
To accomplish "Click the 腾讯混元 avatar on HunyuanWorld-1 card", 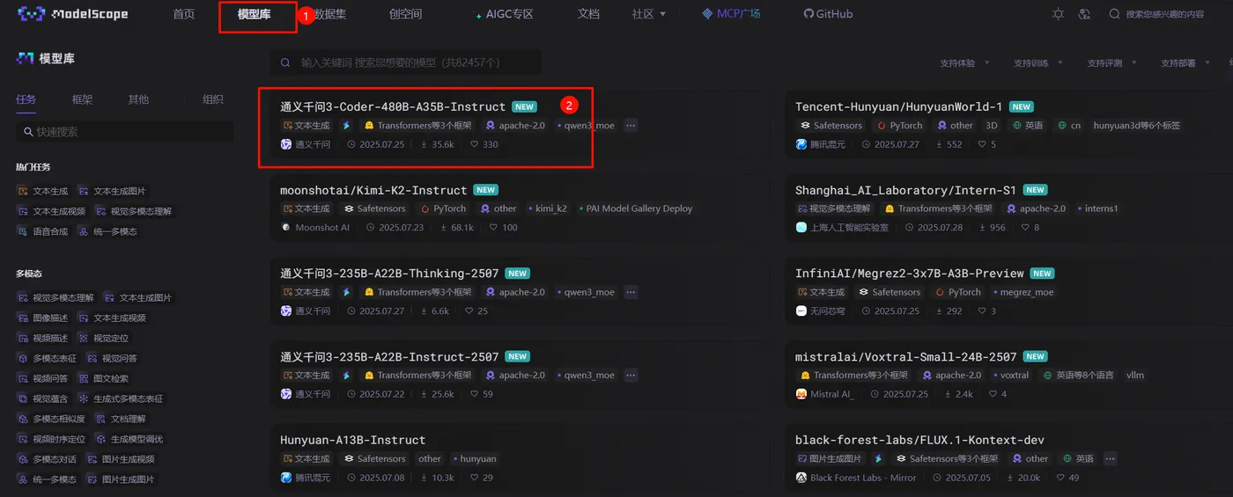I will point(801,144).
